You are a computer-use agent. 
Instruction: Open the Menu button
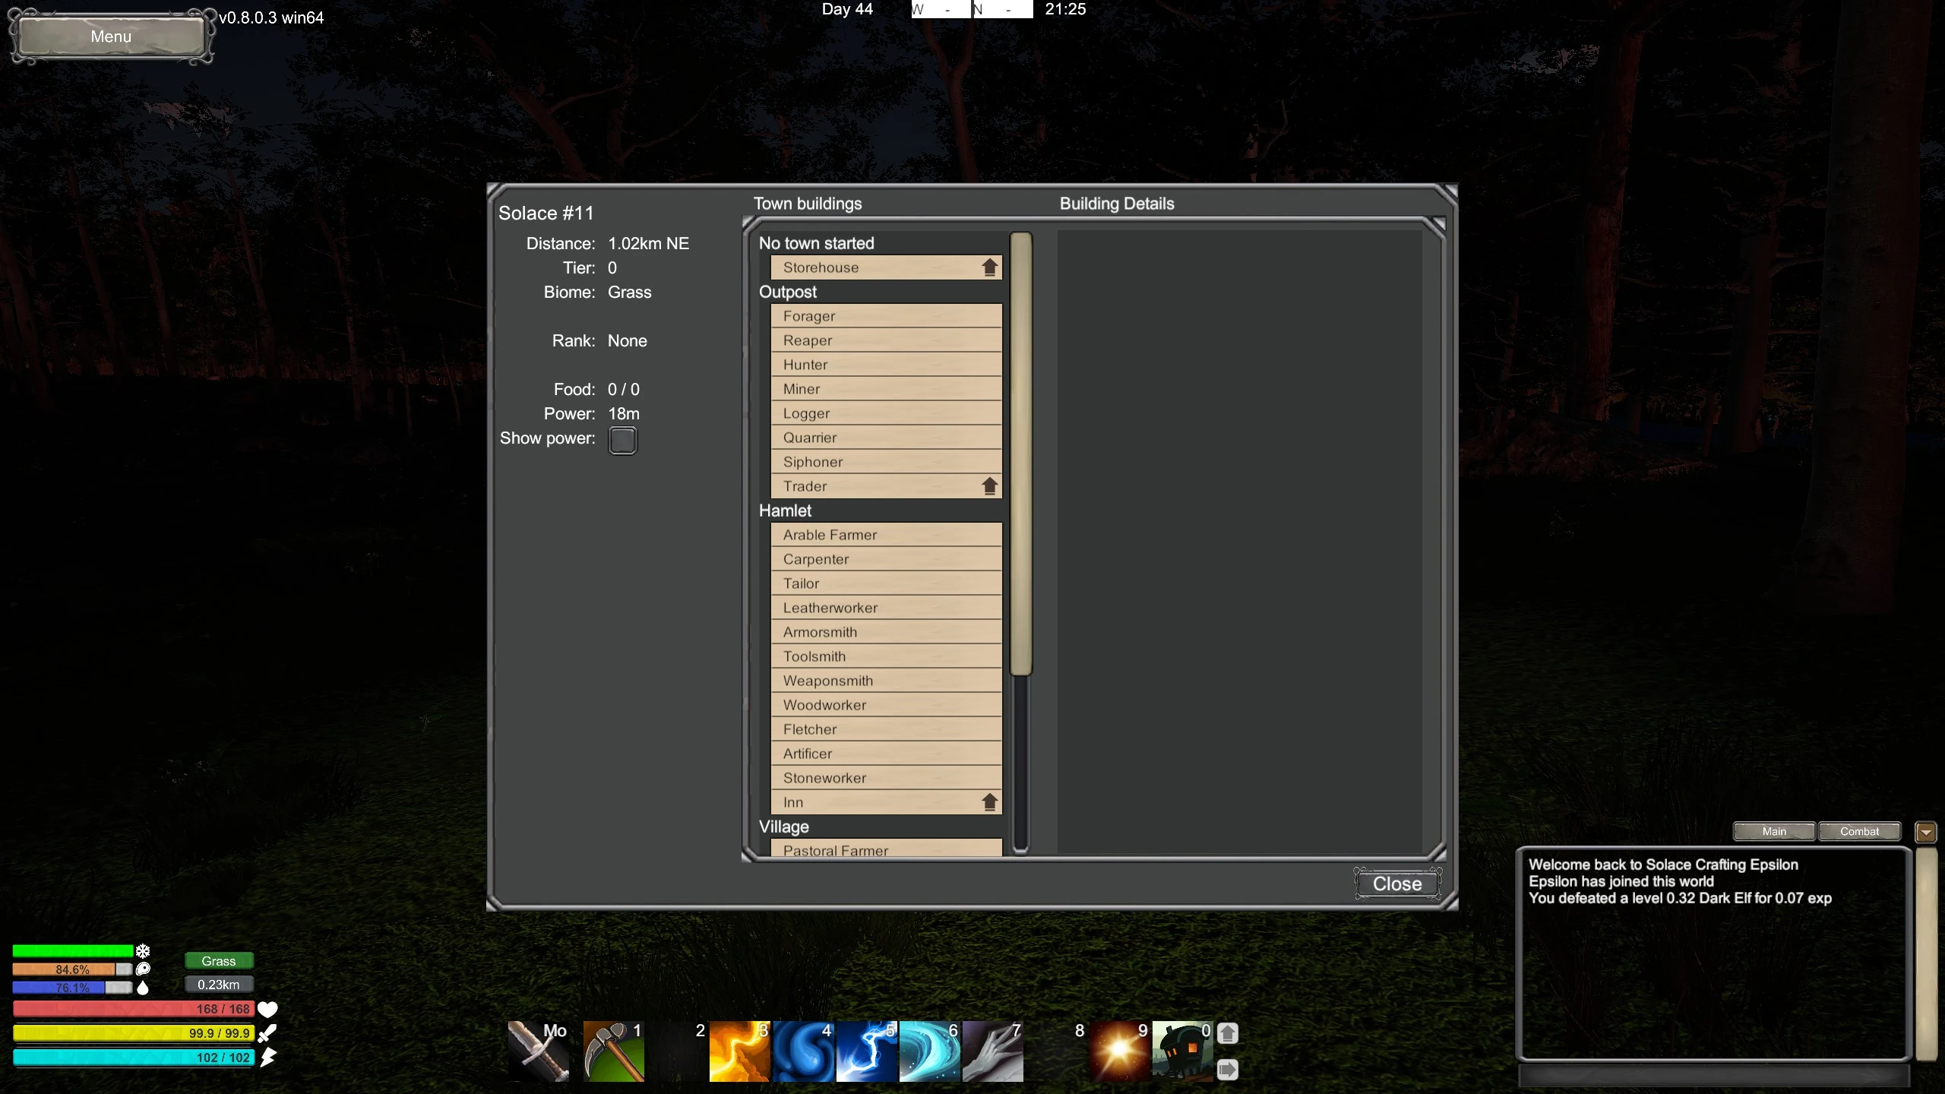pyautogui.click(x=111, y=36)
